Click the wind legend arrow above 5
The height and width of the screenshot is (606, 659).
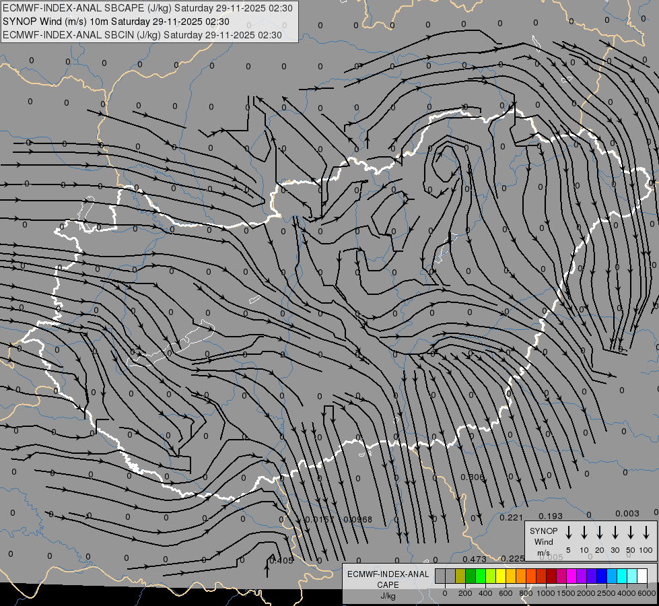tap(569, 532)
